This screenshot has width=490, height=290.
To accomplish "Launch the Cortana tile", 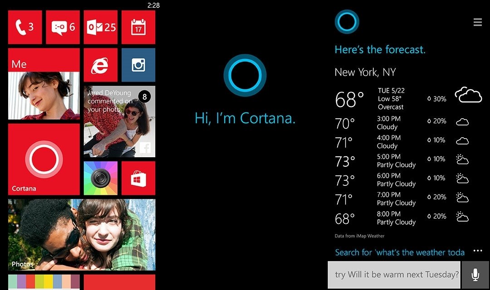I will click(44, 159).
